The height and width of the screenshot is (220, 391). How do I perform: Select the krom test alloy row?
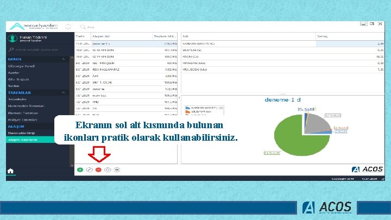click(126, 96)
